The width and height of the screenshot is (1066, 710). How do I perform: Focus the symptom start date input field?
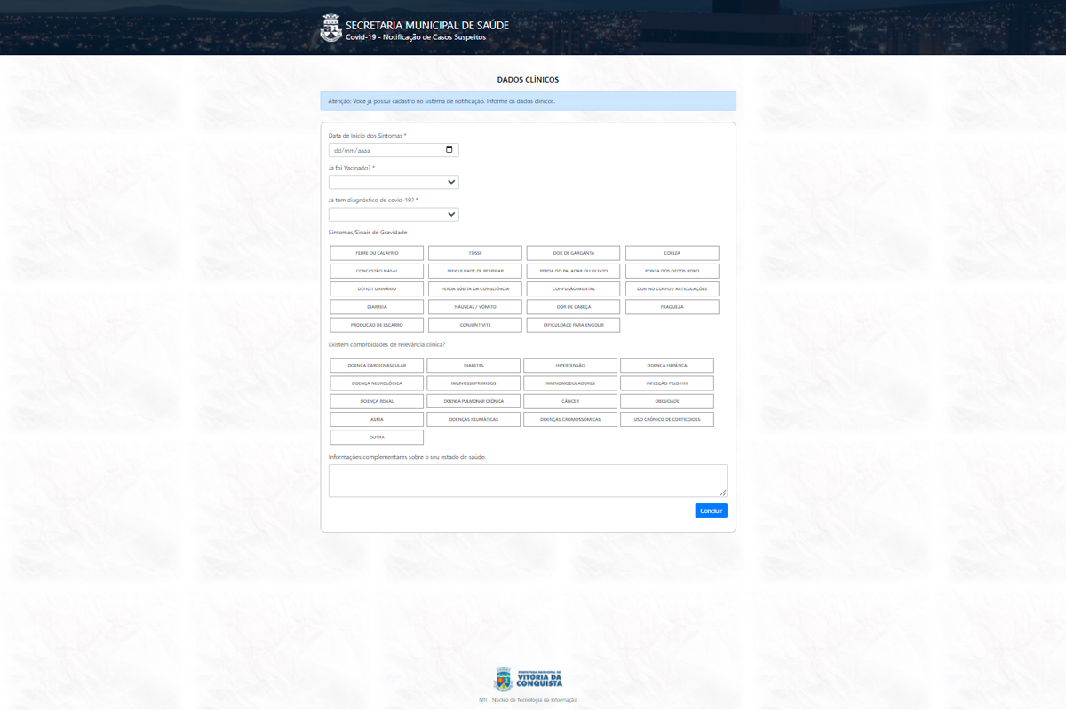point(382,150)
